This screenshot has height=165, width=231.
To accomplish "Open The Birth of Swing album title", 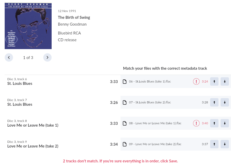I will [74, 17].
